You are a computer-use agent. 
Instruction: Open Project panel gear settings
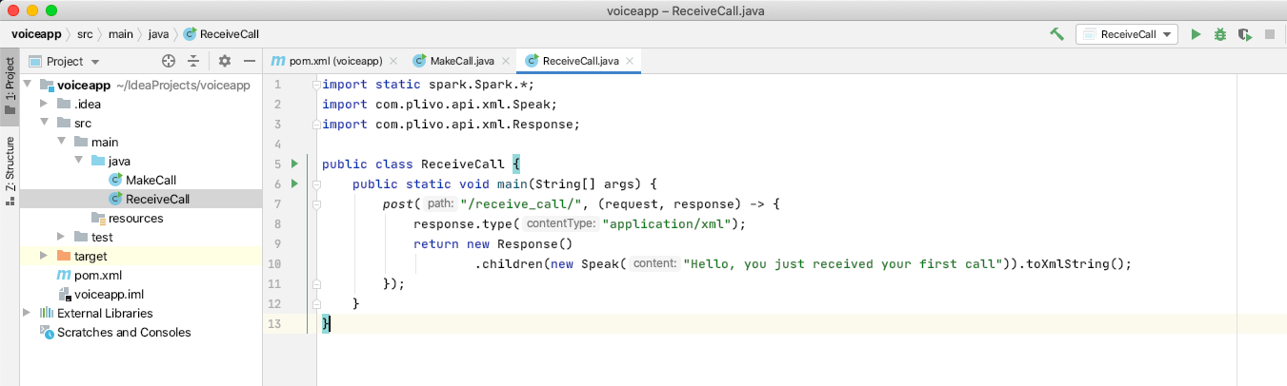[x=225, y=61]
